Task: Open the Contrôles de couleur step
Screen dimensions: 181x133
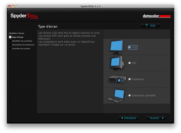Action: [x=20, y=49]
